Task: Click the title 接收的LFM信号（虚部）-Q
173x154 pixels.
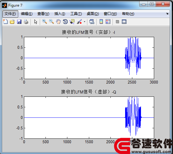Action: [89, 92]
